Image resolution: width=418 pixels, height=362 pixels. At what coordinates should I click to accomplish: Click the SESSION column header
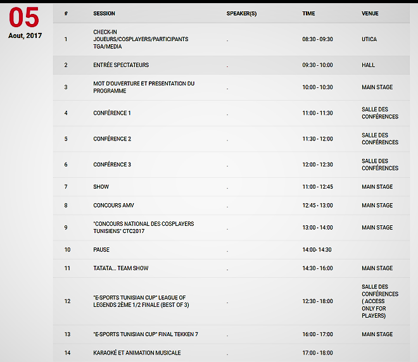[x=104, y=14]
